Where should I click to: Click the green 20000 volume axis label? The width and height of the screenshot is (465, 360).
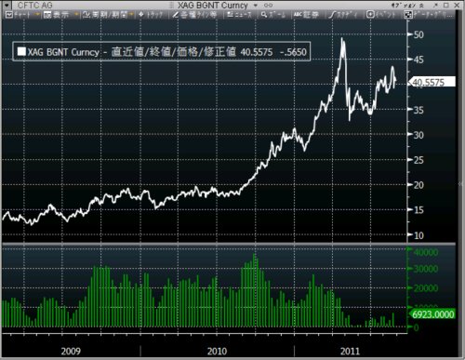point(426,288)
